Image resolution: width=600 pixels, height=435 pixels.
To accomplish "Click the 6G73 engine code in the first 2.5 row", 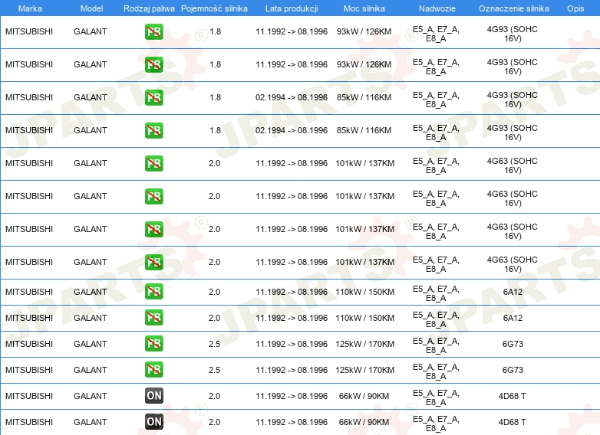I will tap(513, 344).
